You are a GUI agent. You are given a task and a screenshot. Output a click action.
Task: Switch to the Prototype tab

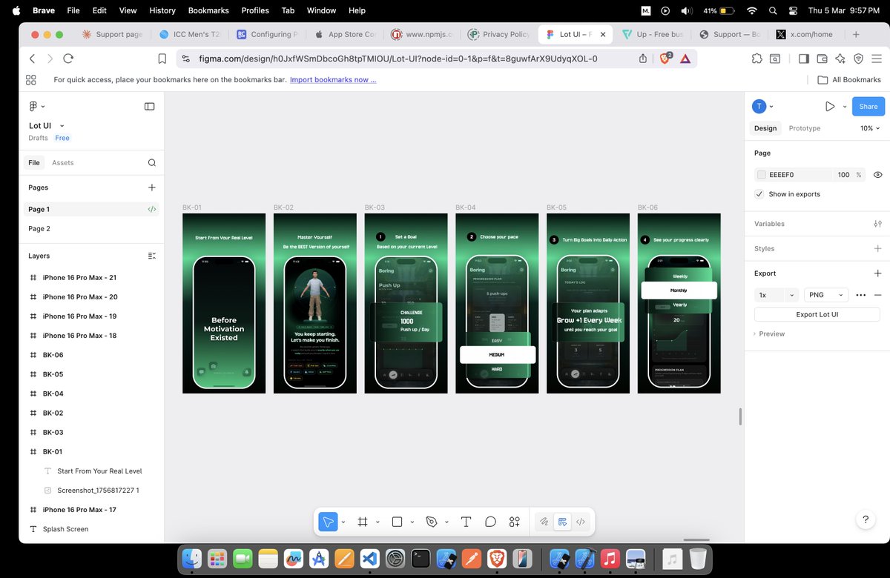(x=805, y=128)
